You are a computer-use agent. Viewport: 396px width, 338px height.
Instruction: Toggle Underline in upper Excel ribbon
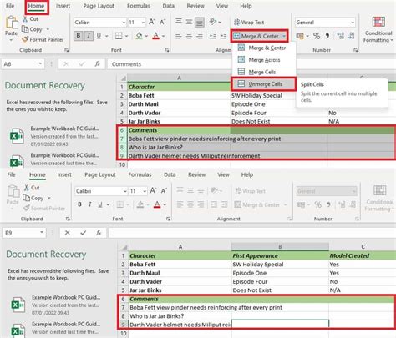(x=99, y=36)
